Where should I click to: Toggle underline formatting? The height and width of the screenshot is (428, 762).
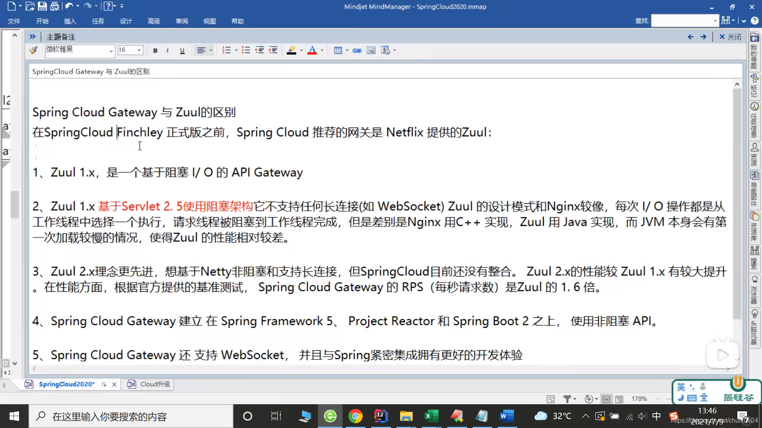pos(182,51)
